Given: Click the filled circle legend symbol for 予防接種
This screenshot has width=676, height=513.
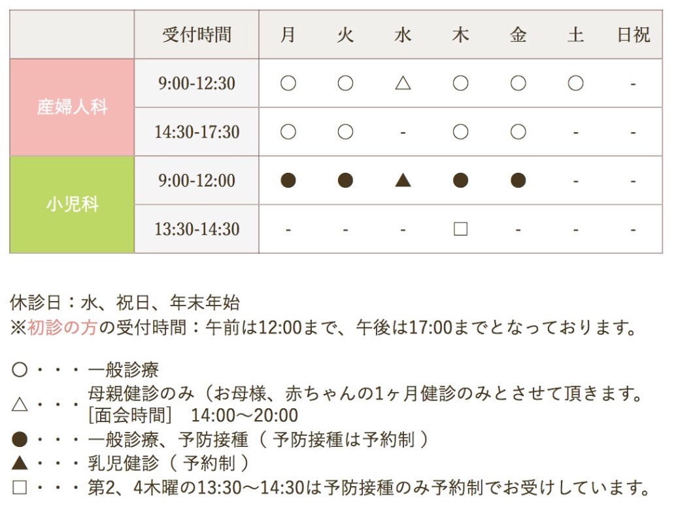Looking at the screenshot, I should click(x=20, y=440).
